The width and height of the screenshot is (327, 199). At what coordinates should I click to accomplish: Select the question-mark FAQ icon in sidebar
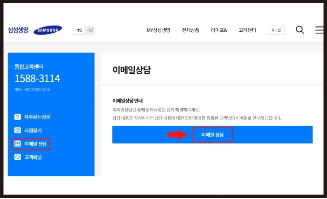tap(18, 117)
